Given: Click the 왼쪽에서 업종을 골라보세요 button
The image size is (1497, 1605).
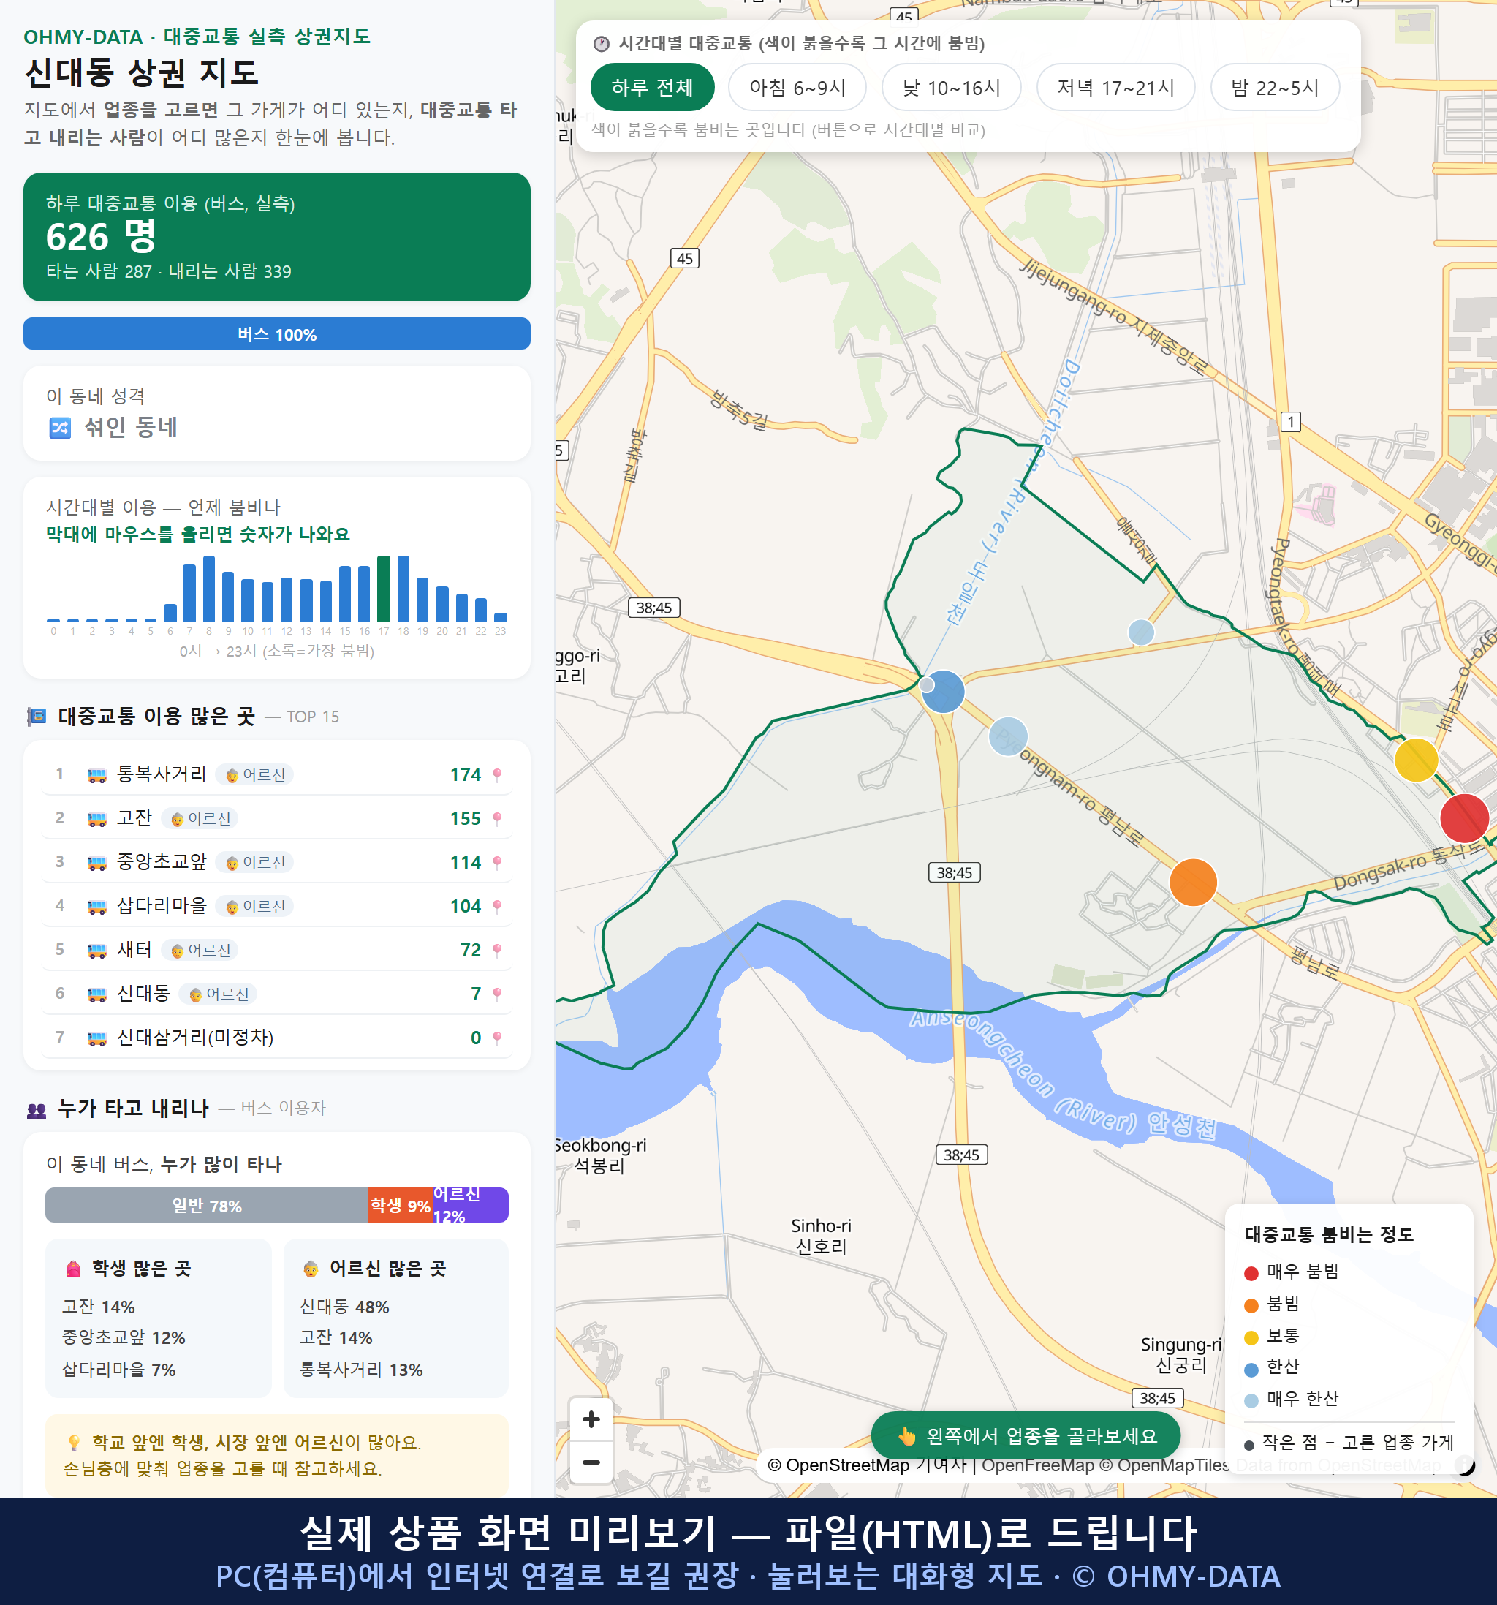Looking at the screenshot, I should [1026, 1435].
